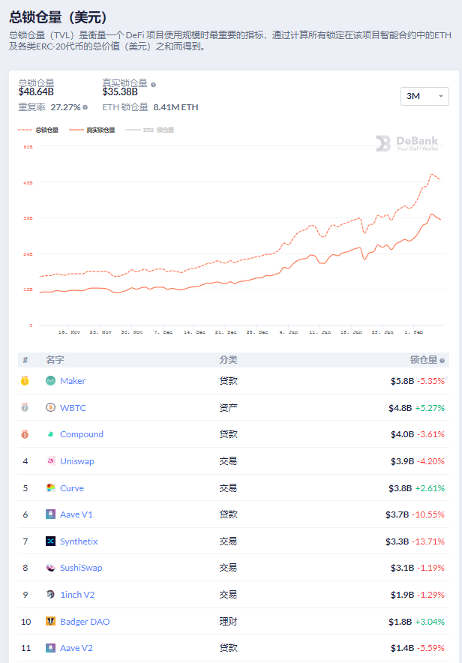
Task: Click WBTC's 资产 category cell
Action: [x=228, y=407]
